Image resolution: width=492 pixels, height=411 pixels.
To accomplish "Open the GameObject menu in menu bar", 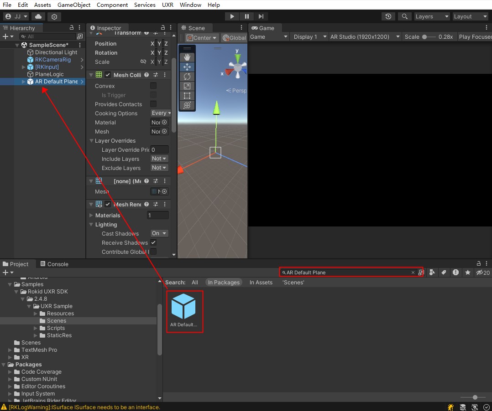I will (x=73, y=5).
